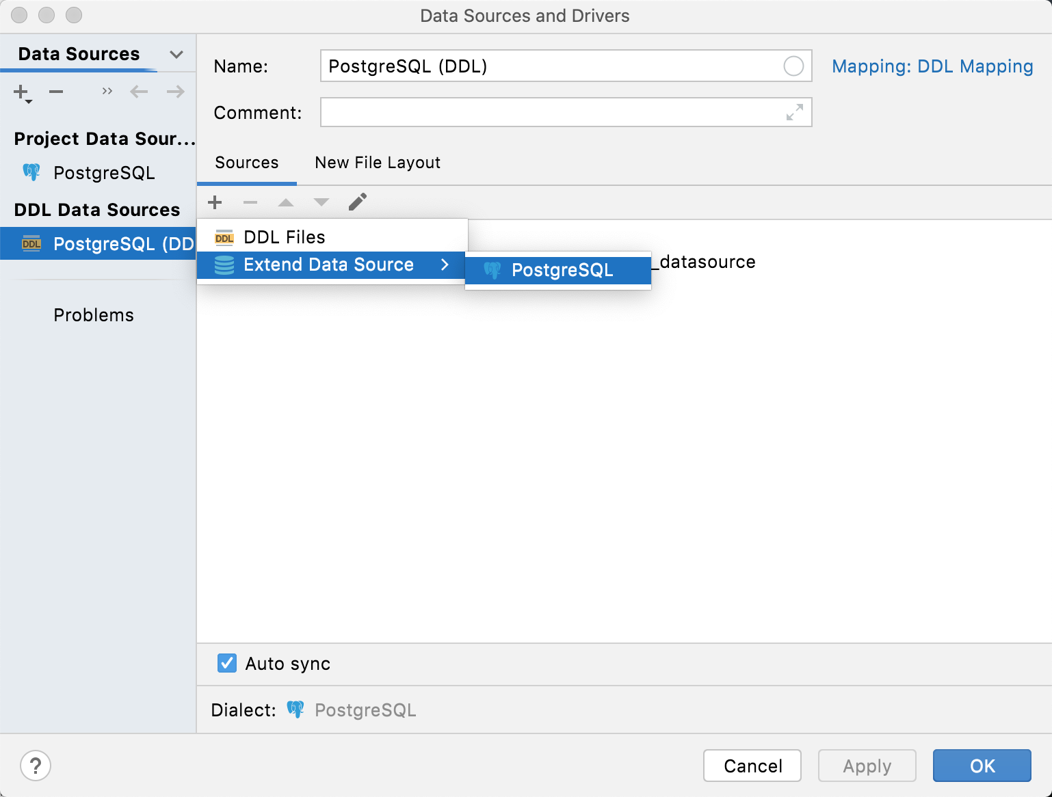The height and width of the screenshot is (797, 1052).
Task: Select PostgreSQL in the submenu
Action: pyautogui.click(x=558, y=270)
